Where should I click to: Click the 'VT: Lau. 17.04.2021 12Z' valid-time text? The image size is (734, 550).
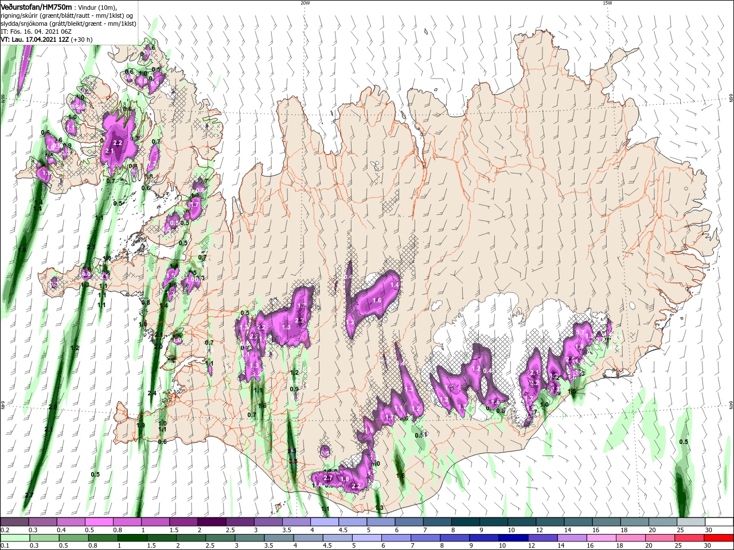36,40
